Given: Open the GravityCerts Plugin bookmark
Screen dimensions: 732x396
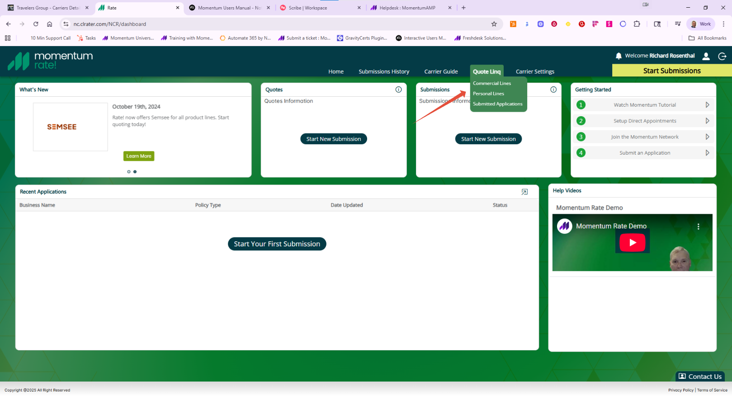Looking at the screenshot, I should coord(362,38).
